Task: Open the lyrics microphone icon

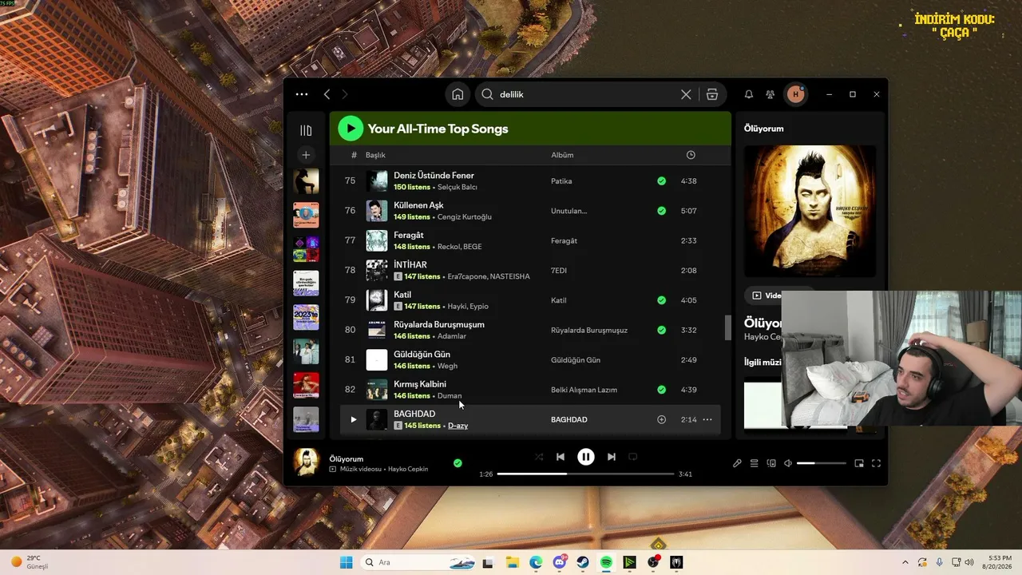Action: pyautogui.click(x=737, y=463)
